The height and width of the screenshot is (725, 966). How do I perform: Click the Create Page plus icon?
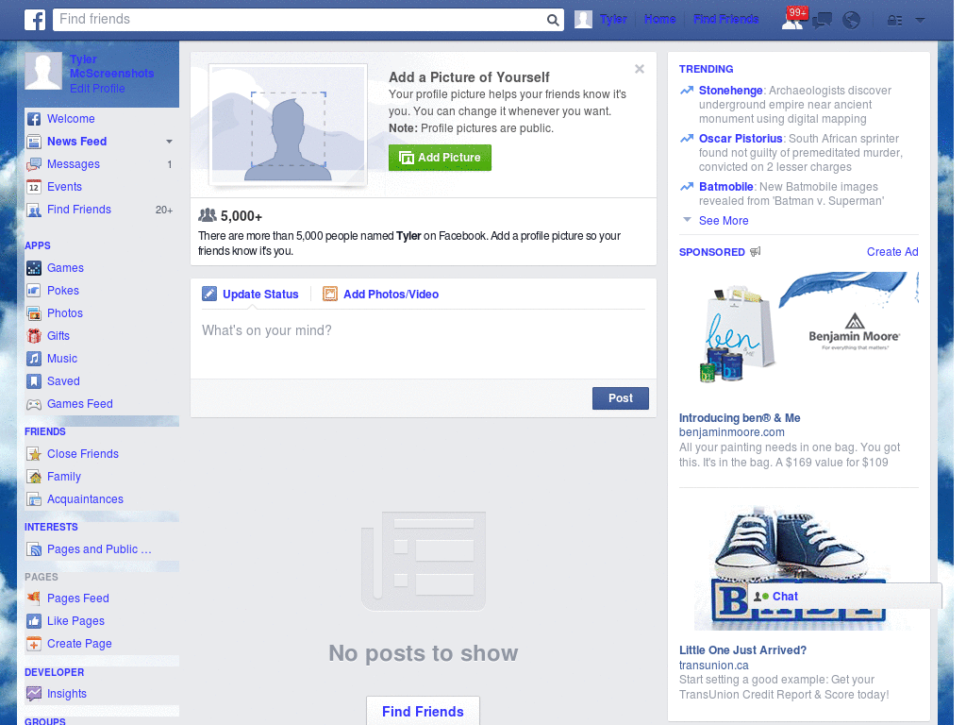click(34, 644)
